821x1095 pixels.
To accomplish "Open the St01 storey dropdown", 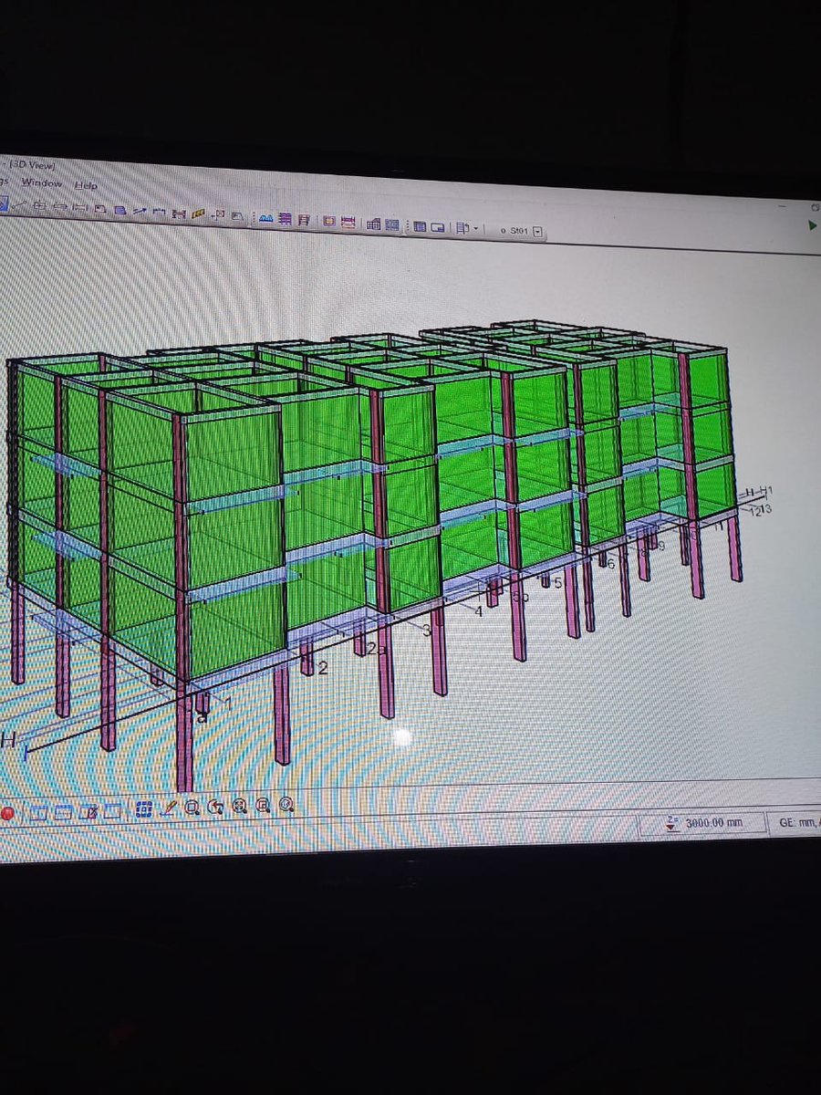I will [x=537, y=232].
